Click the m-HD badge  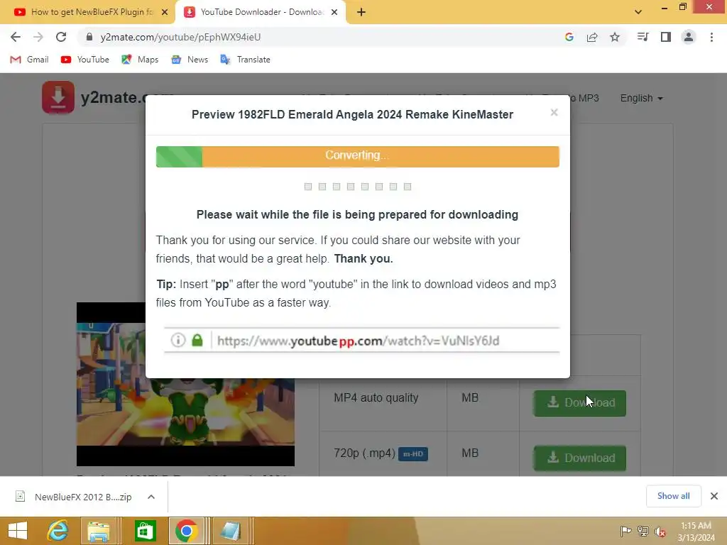tap(412, 453)
